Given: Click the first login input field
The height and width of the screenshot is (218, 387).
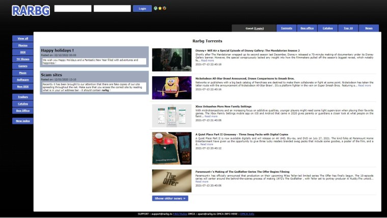Looking at the screenshot, I should 73,9.
